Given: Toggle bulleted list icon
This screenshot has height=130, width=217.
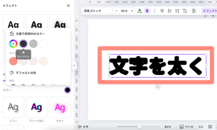Looking at the screenshot, I should click(x=170, y=11).
